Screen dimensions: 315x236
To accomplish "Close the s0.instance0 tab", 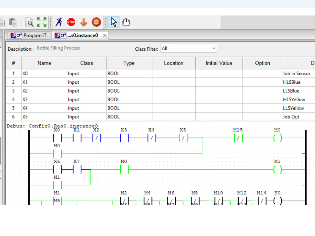I will click(105, 35).
